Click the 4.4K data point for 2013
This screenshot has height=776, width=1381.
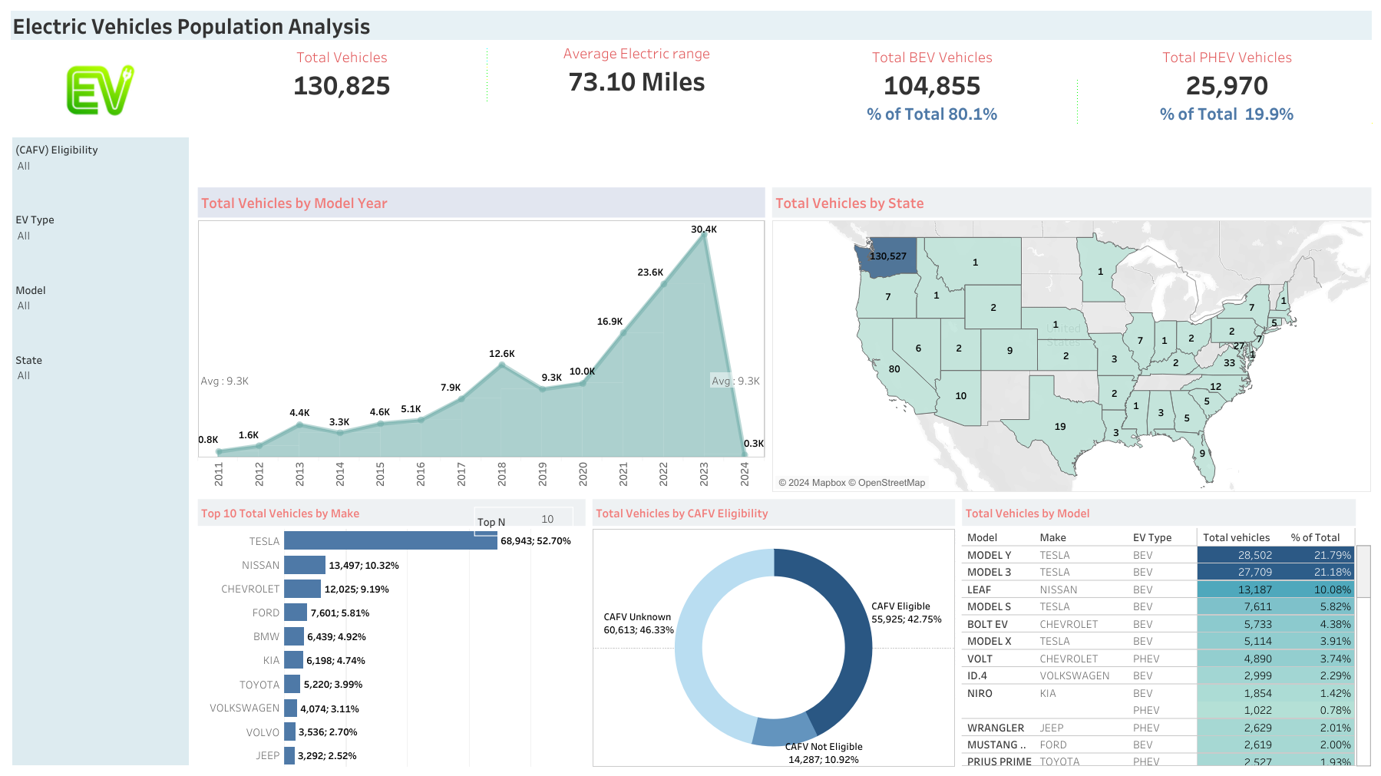click(299, 424)
